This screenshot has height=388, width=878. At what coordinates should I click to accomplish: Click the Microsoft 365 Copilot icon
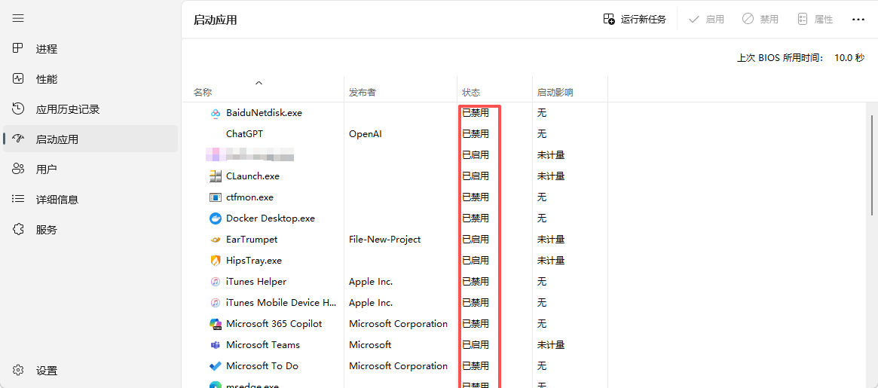point(216,324)
